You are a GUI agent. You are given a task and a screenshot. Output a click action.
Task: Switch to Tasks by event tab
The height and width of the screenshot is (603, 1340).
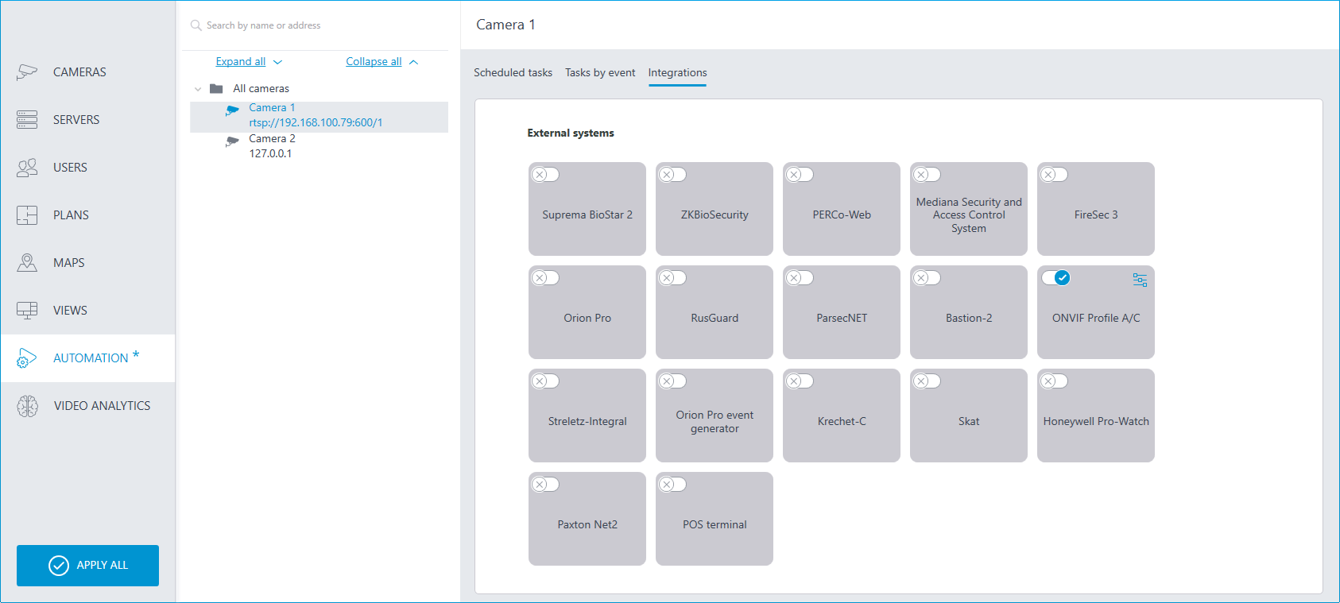click(x=600, y=72)
